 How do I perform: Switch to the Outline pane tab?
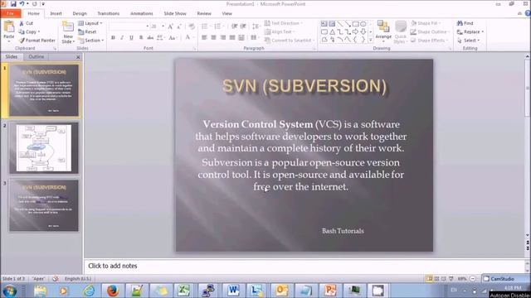click(x=37, y=57)
